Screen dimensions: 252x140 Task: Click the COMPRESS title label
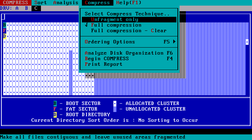point(16,3)
